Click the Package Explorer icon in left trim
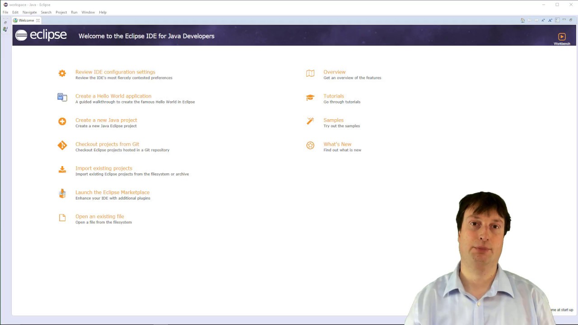The height and width of the screenshot is (325, 578). point(5,29)
